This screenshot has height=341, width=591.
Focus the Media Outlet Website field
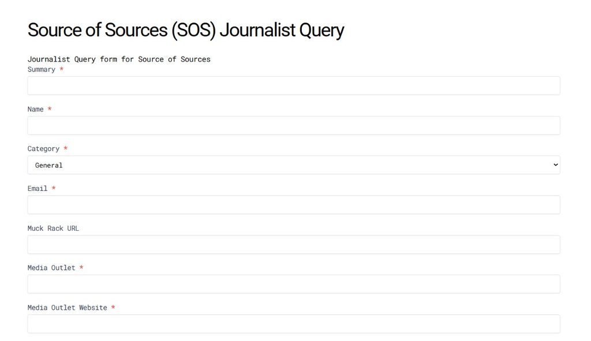[x=294, y=324]
